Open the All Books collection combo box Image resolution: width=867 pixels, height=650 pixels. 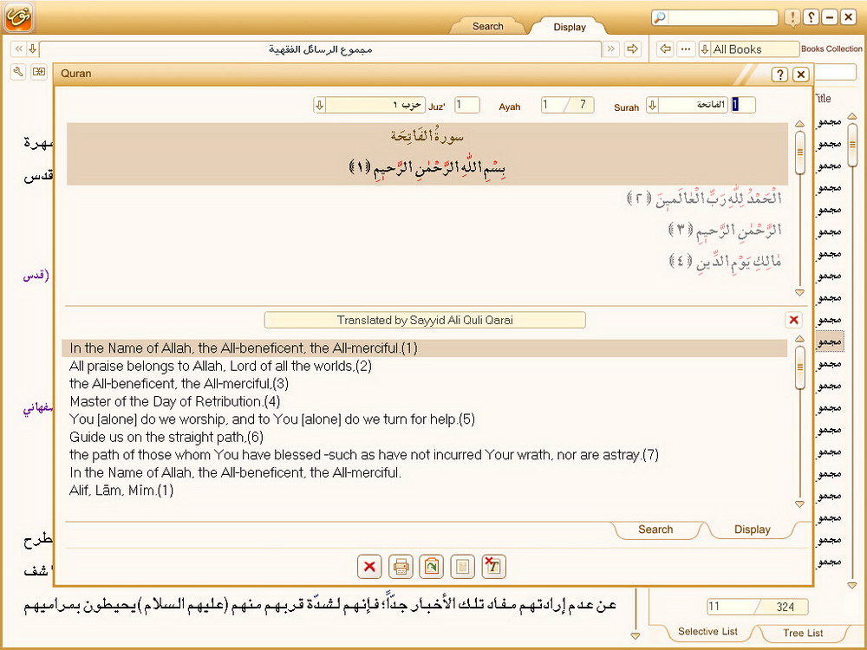click(x=749, y=49)
